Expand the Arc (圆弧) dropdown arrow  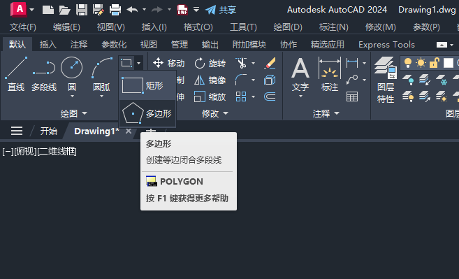[101, 96]
